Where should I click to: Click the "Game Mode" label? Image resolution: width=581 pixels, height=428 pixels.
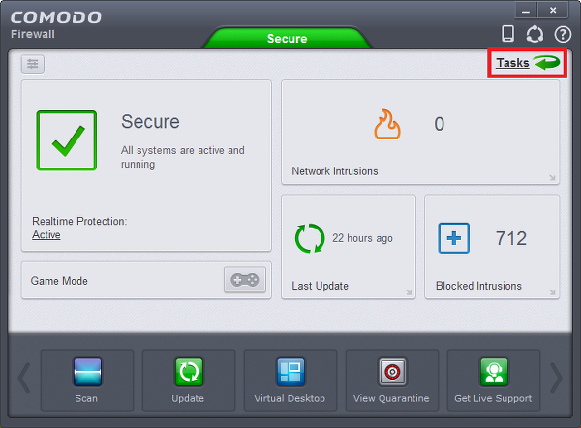tap(59, 281)
